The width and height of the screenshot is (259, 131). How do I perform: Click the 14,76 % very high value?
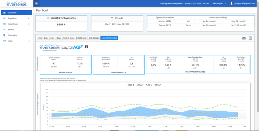click(241, 65)
